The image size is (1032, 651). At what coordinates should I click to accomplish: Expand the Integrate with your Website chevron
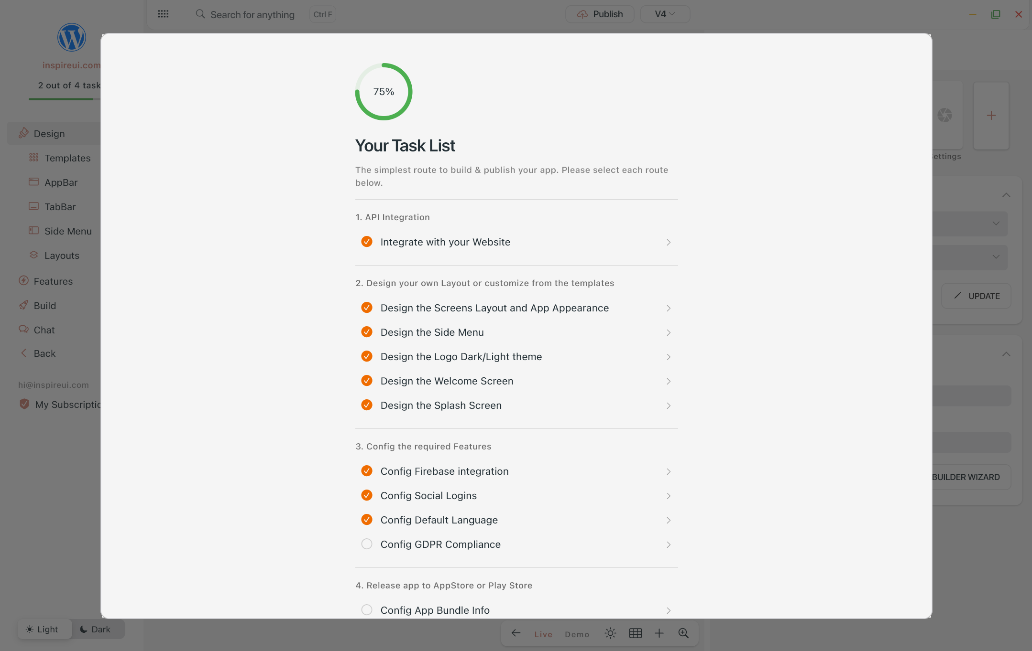[669, 242]
